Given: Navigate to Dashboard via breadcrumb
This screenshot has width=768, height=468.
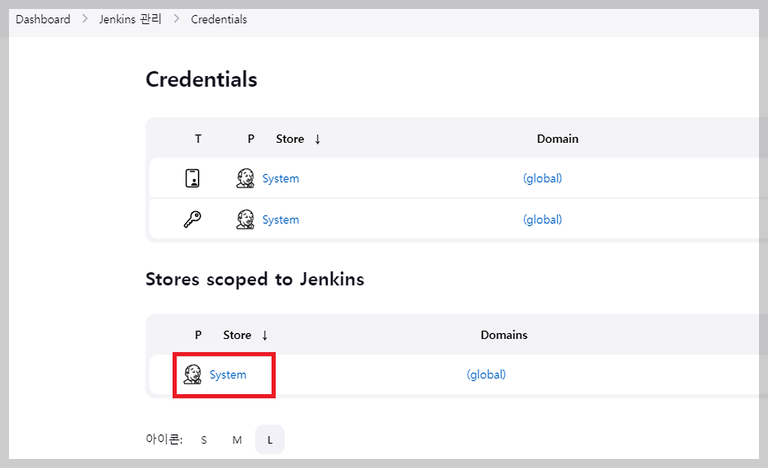Looking at the screenshot, I should tap(43, 19).
